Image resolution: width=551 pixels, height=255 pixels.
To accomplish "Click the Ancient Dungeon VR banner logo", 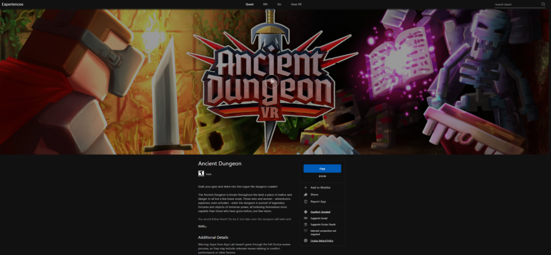I will coord(272,82).
